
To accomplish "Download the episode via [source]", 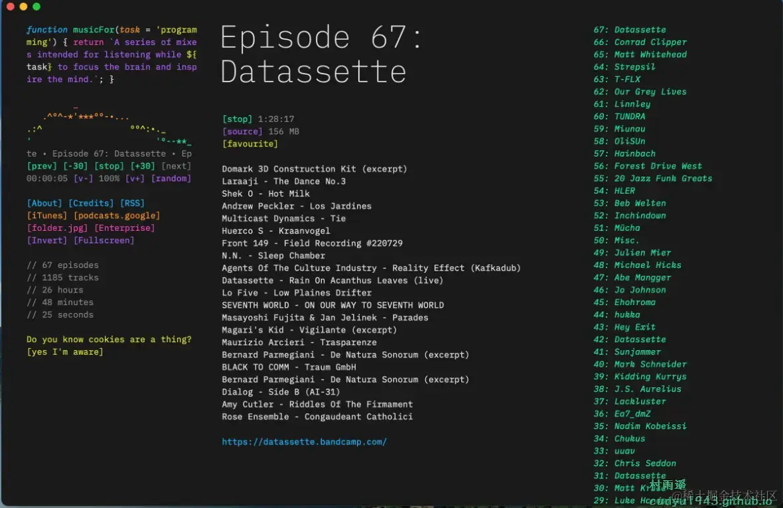I will tap(242, 132).
